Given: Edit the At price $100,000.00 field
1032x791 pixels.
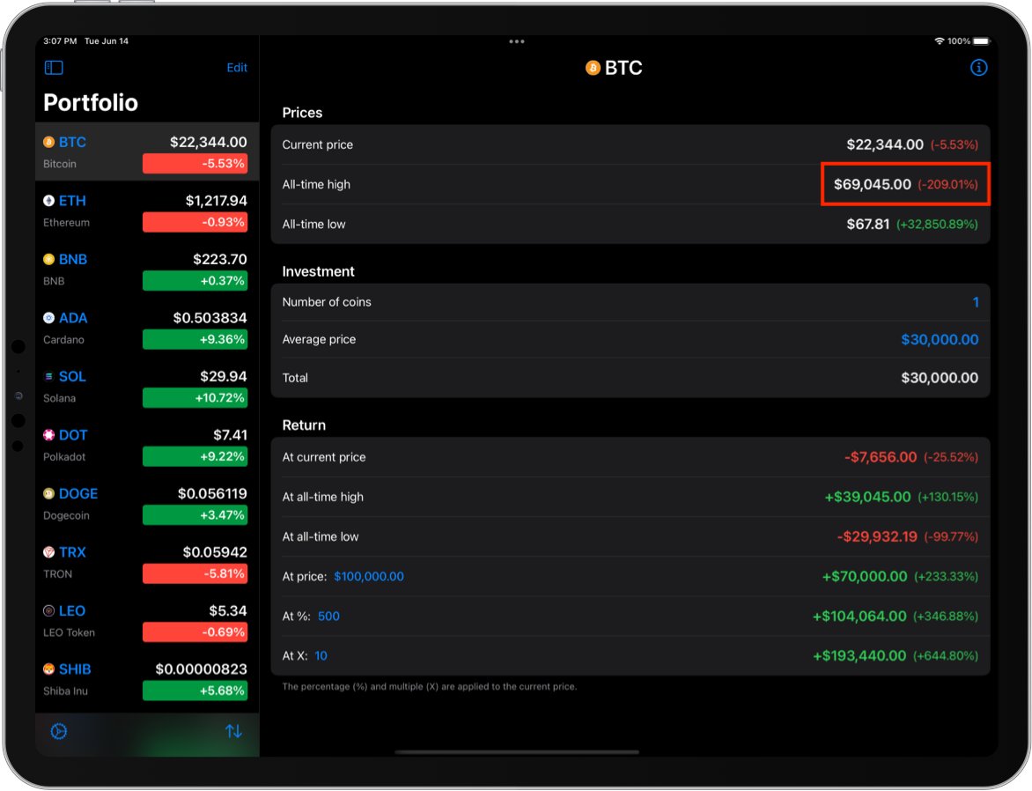Looking at the screenshot, I should pos(369,577).
